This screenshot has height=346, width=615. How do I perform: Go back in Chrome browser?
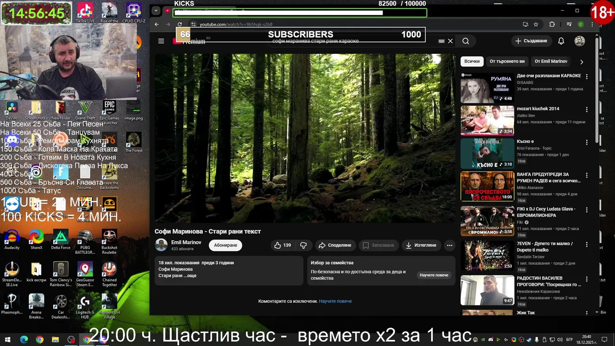[157, 24]
